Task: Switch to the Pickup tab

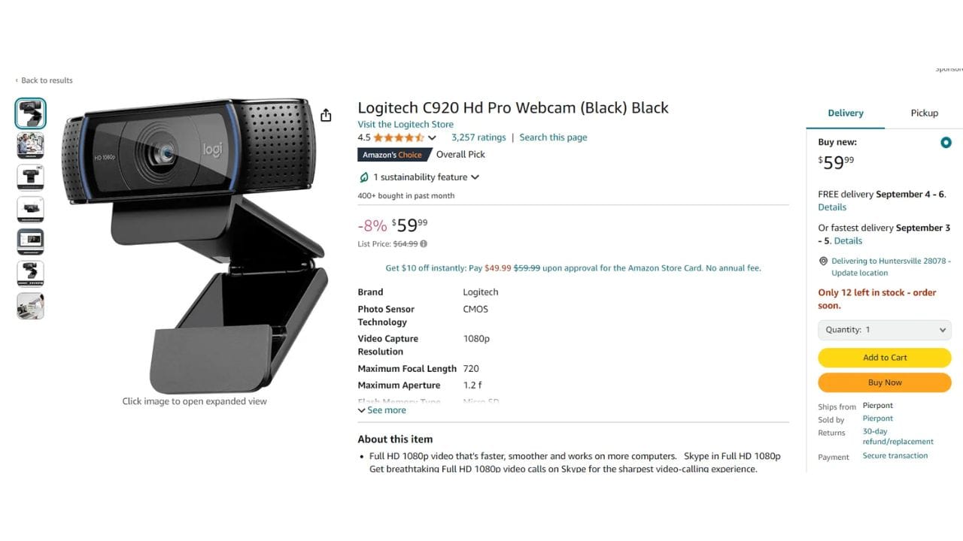Action: tap(924, 113)
